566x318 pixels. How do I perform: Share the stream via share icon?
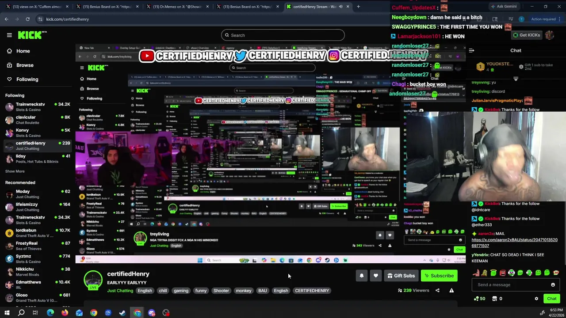(x=437, y=291)
